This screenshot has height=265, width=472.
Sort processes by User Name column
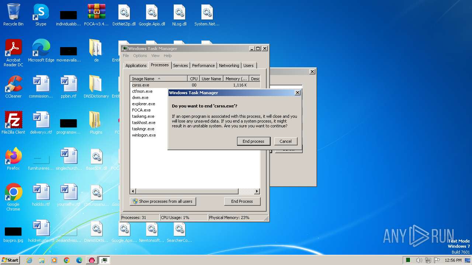coord(211,79)
